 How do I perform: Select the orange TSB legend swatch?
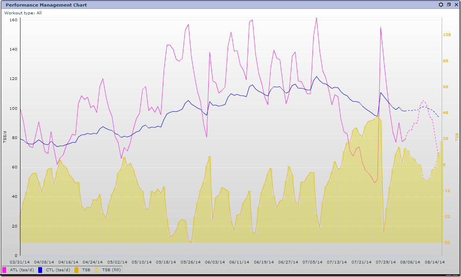coord(77,270)
